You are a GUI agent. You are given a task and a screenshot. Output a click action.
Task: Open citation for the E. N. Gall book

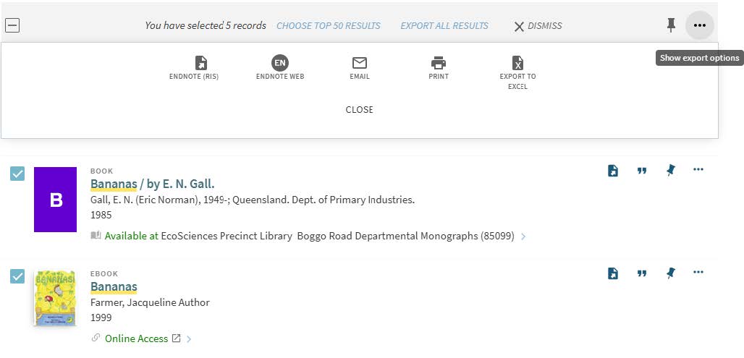[x=641, y=171]
